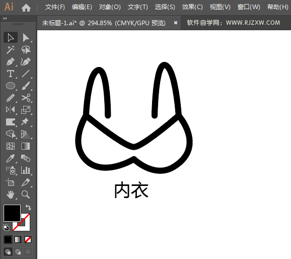Choose the Ellipse tool
The width and height of the screenshot is (291, 259).
tap(11, 86)
